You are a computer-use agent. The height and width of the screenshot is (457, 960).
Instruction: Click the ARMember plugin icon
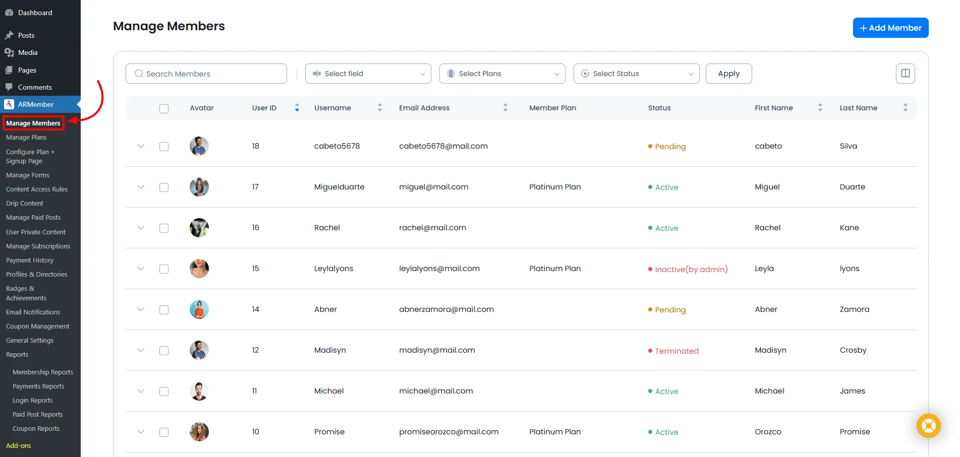[x=9, y=104]
